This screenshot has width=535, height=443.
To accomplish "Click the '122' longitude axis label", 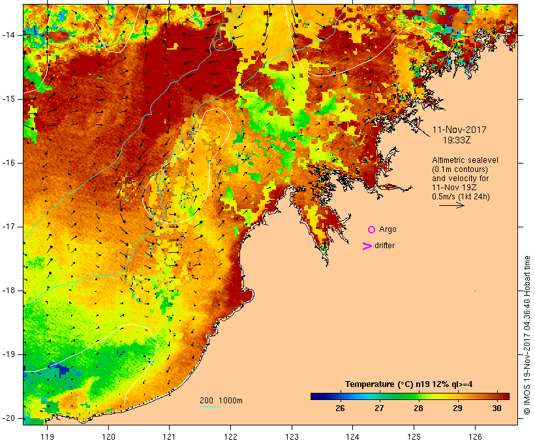I will click(x=231, y=437).
